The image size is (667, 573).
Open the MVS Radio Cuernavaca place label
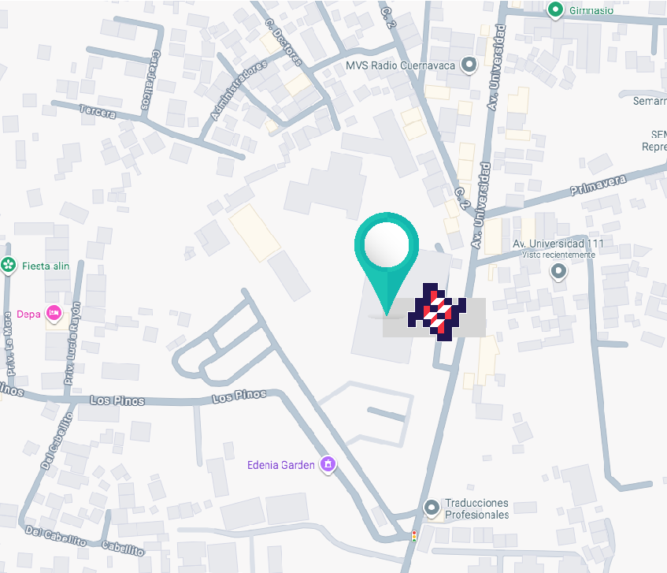pyautogui.click(x=400, y=65)
